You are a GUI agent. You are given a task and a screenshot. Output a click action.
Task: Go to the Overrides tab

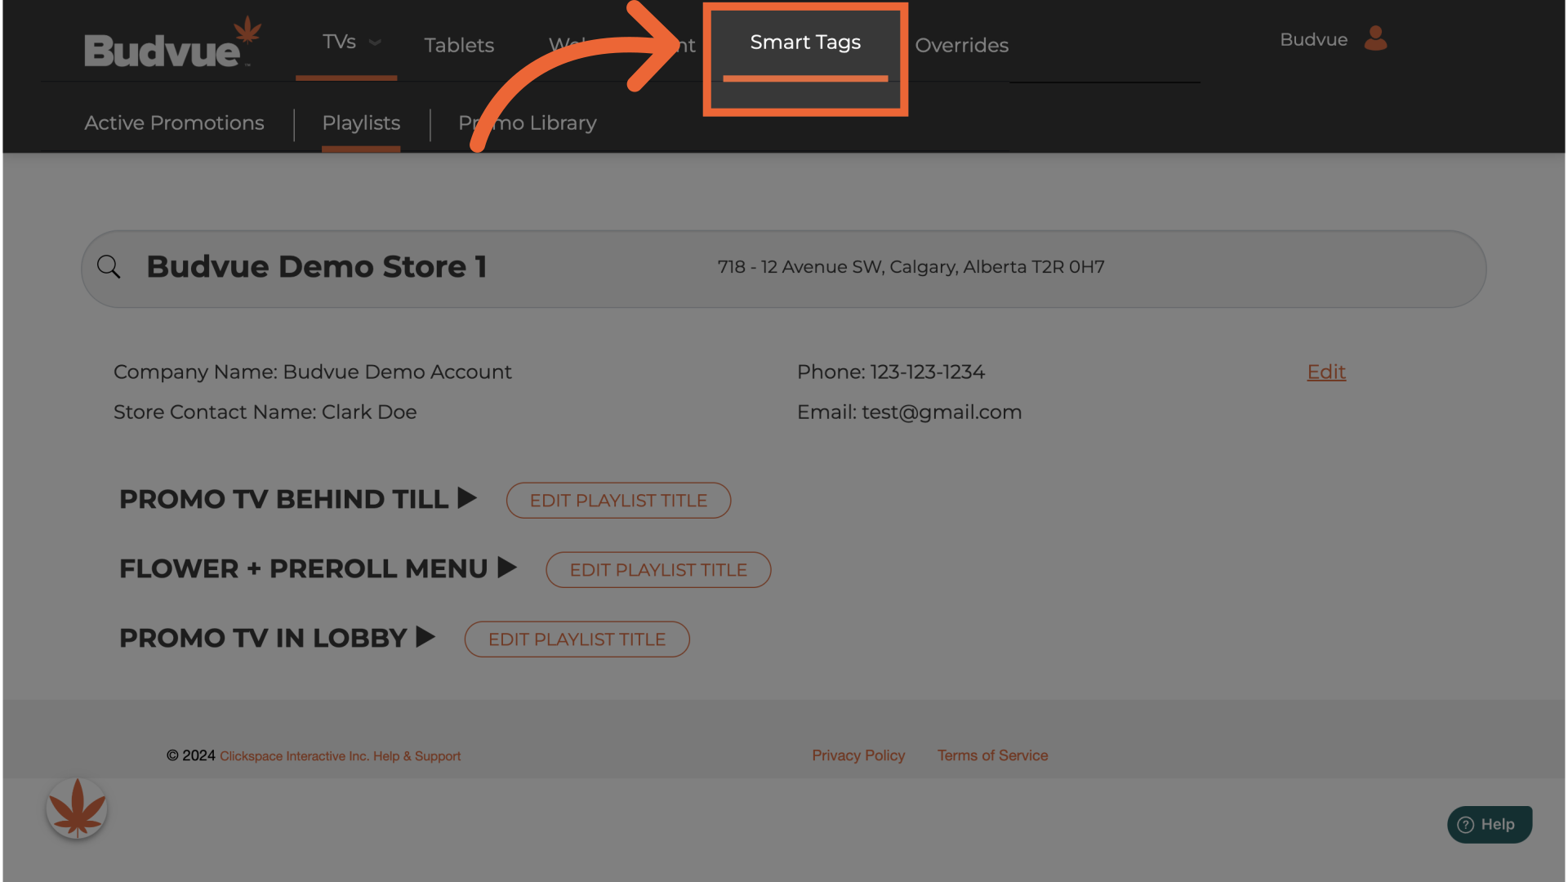point(961,45)
